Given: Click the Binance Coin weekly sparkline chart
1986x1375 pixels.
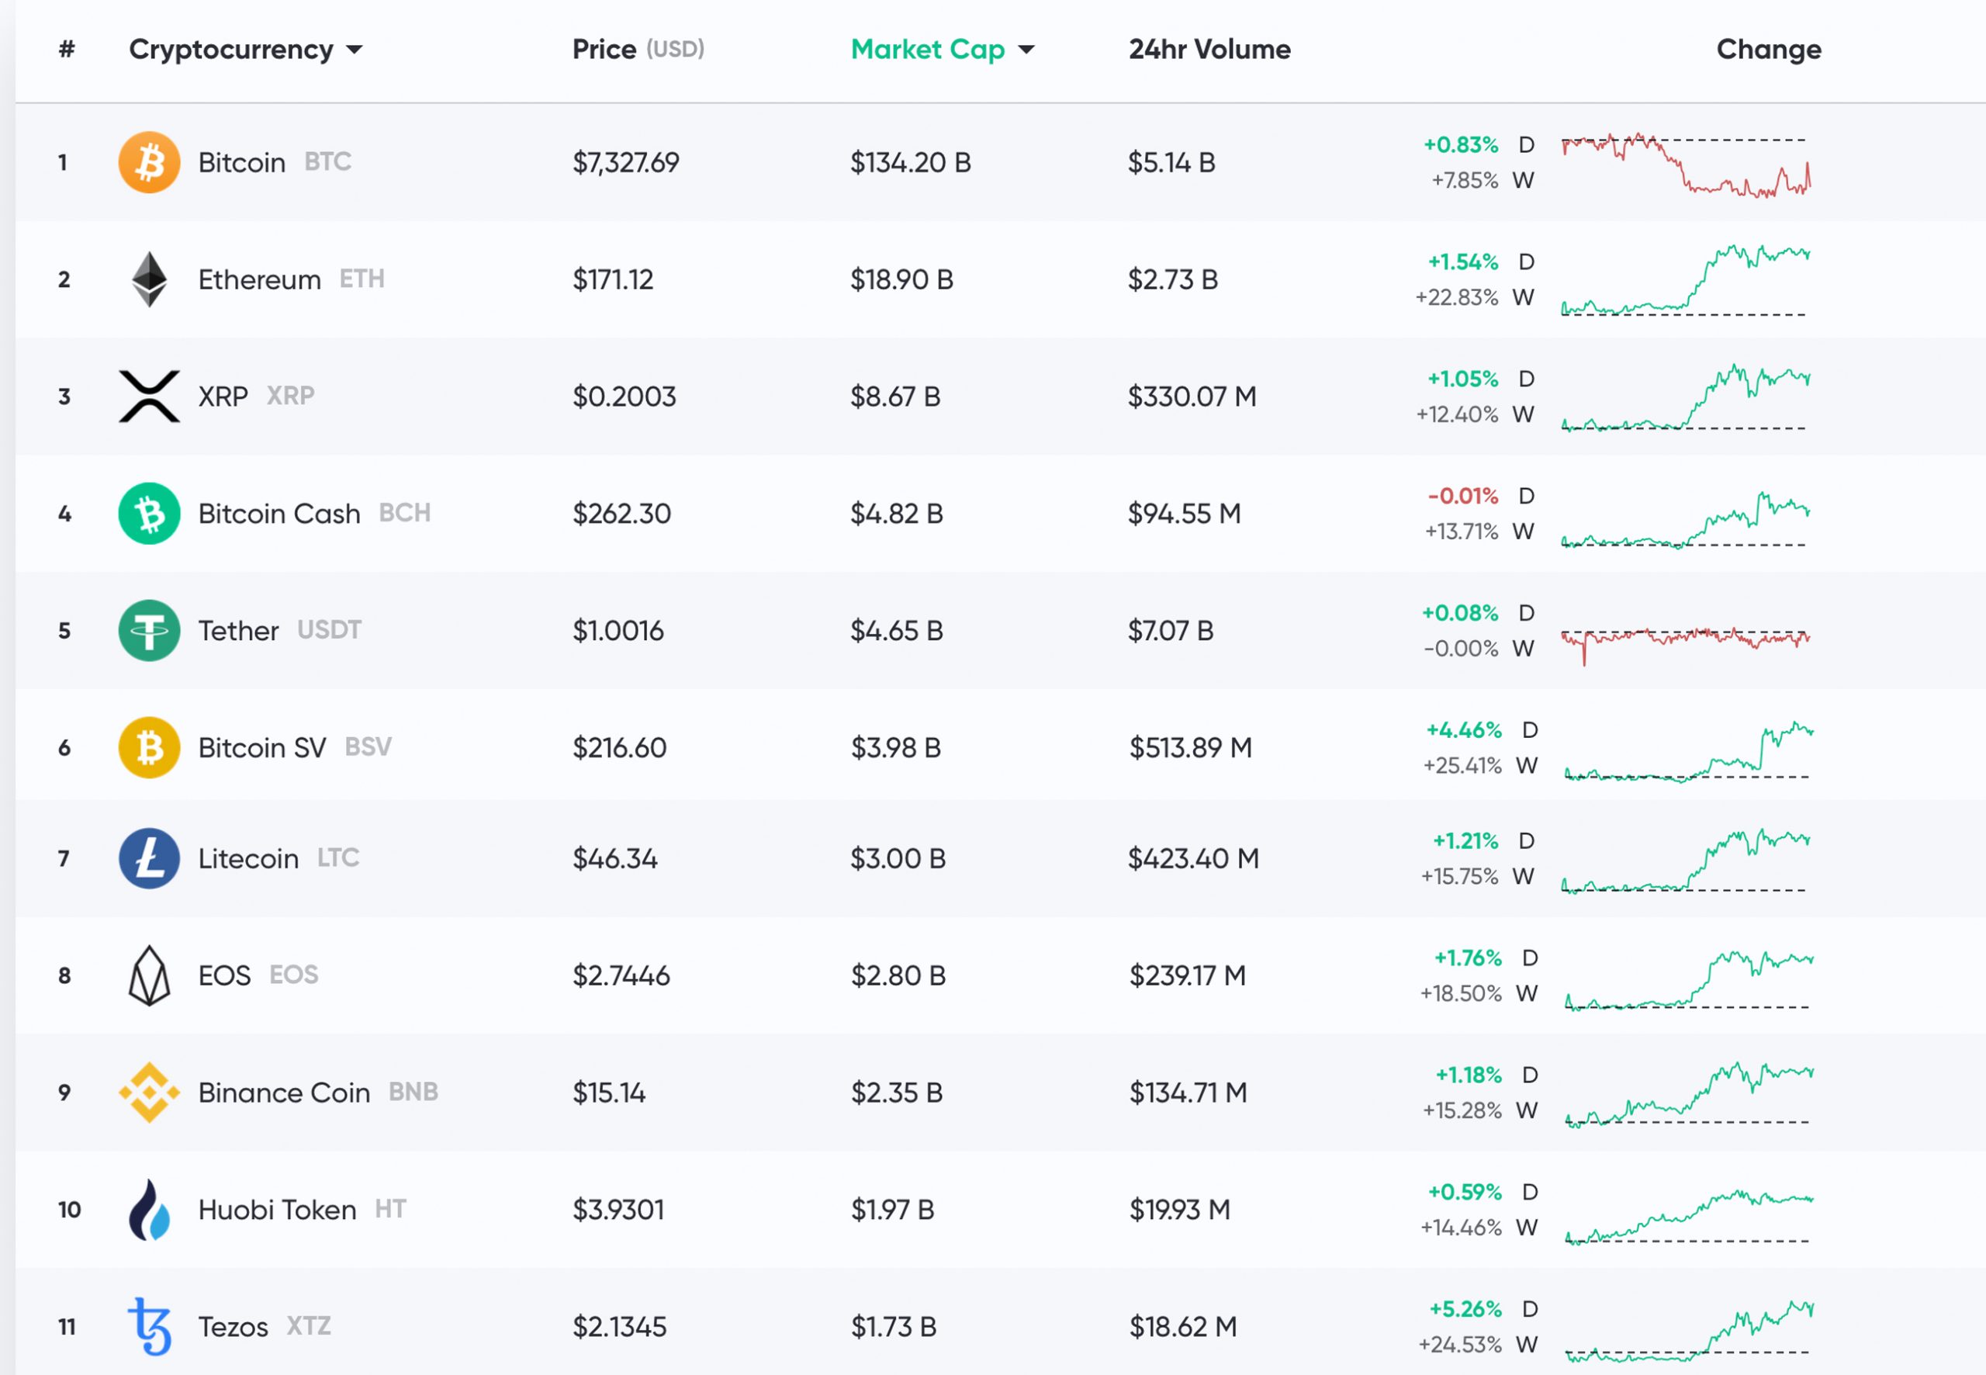Looking at the screenshot, I should [x=1690, y=1095].
